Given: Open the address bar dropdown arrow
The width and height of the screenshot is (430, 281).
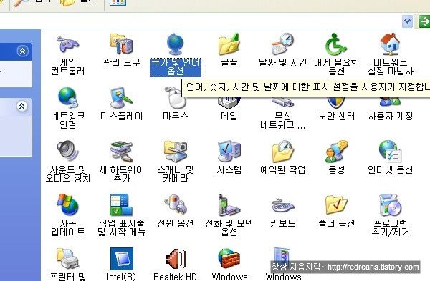Looking at the screenshot, I should (408, 21).
